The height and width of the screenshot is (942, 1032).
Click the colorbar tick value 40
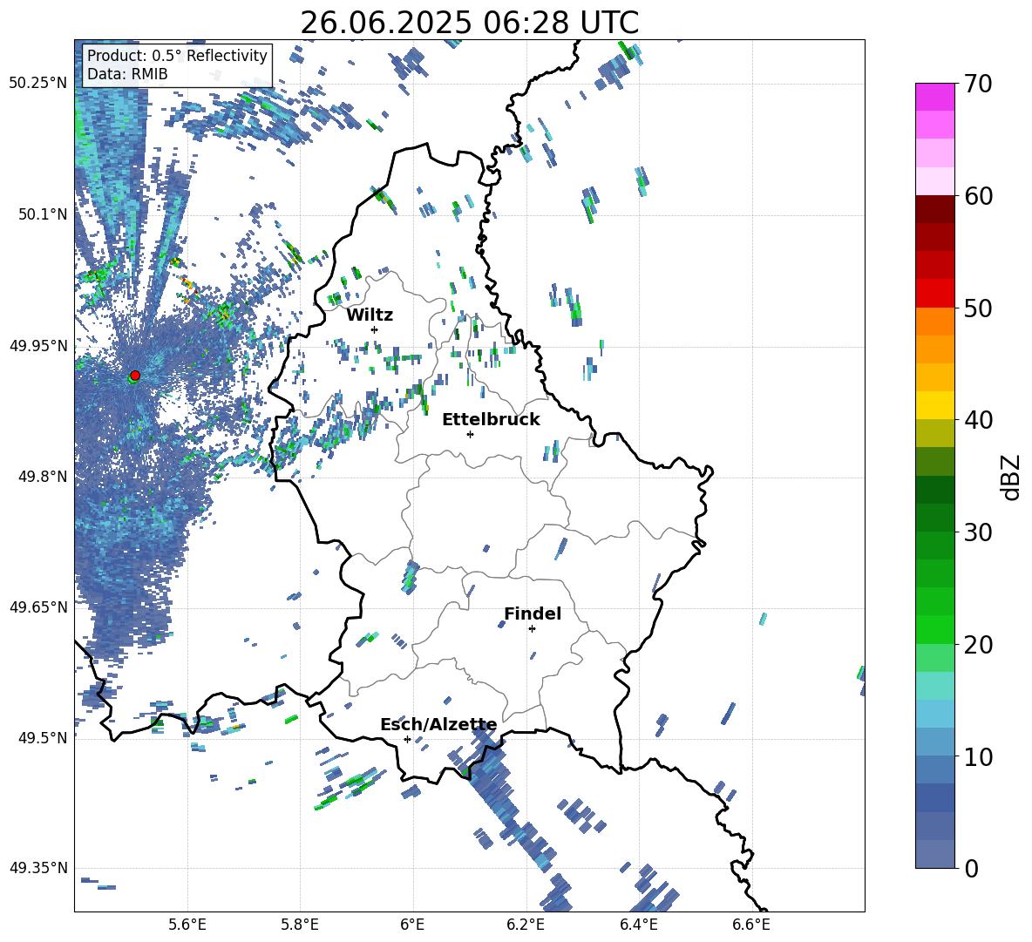click(978, 420)
